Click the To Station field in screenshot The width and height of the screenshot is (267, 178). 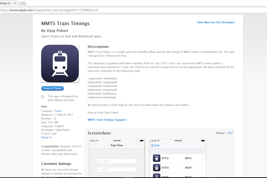117,170
